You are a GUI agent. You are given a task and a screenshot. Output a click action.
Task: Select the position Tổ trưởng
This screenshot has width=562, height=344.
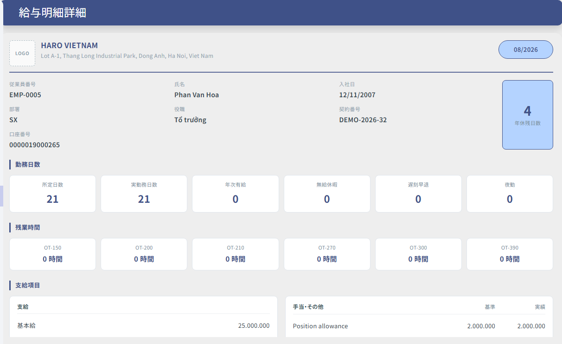pyautogui.click(x=191, y=120)
